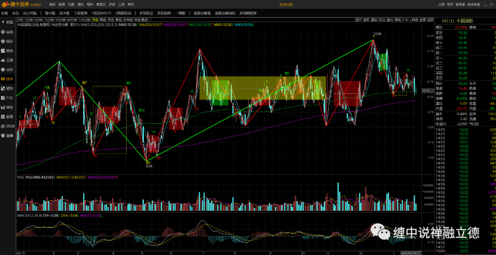Image resolution: width=496 pixels, height=255 pixels.
Task: Open the 画线 drawing tools
Action: click(x=398, y=20)
